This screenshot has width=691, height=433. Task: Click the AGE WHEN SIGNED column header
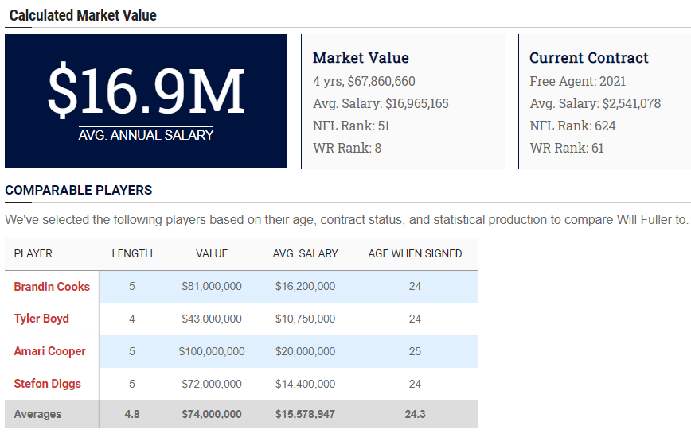tap(415, 253)
